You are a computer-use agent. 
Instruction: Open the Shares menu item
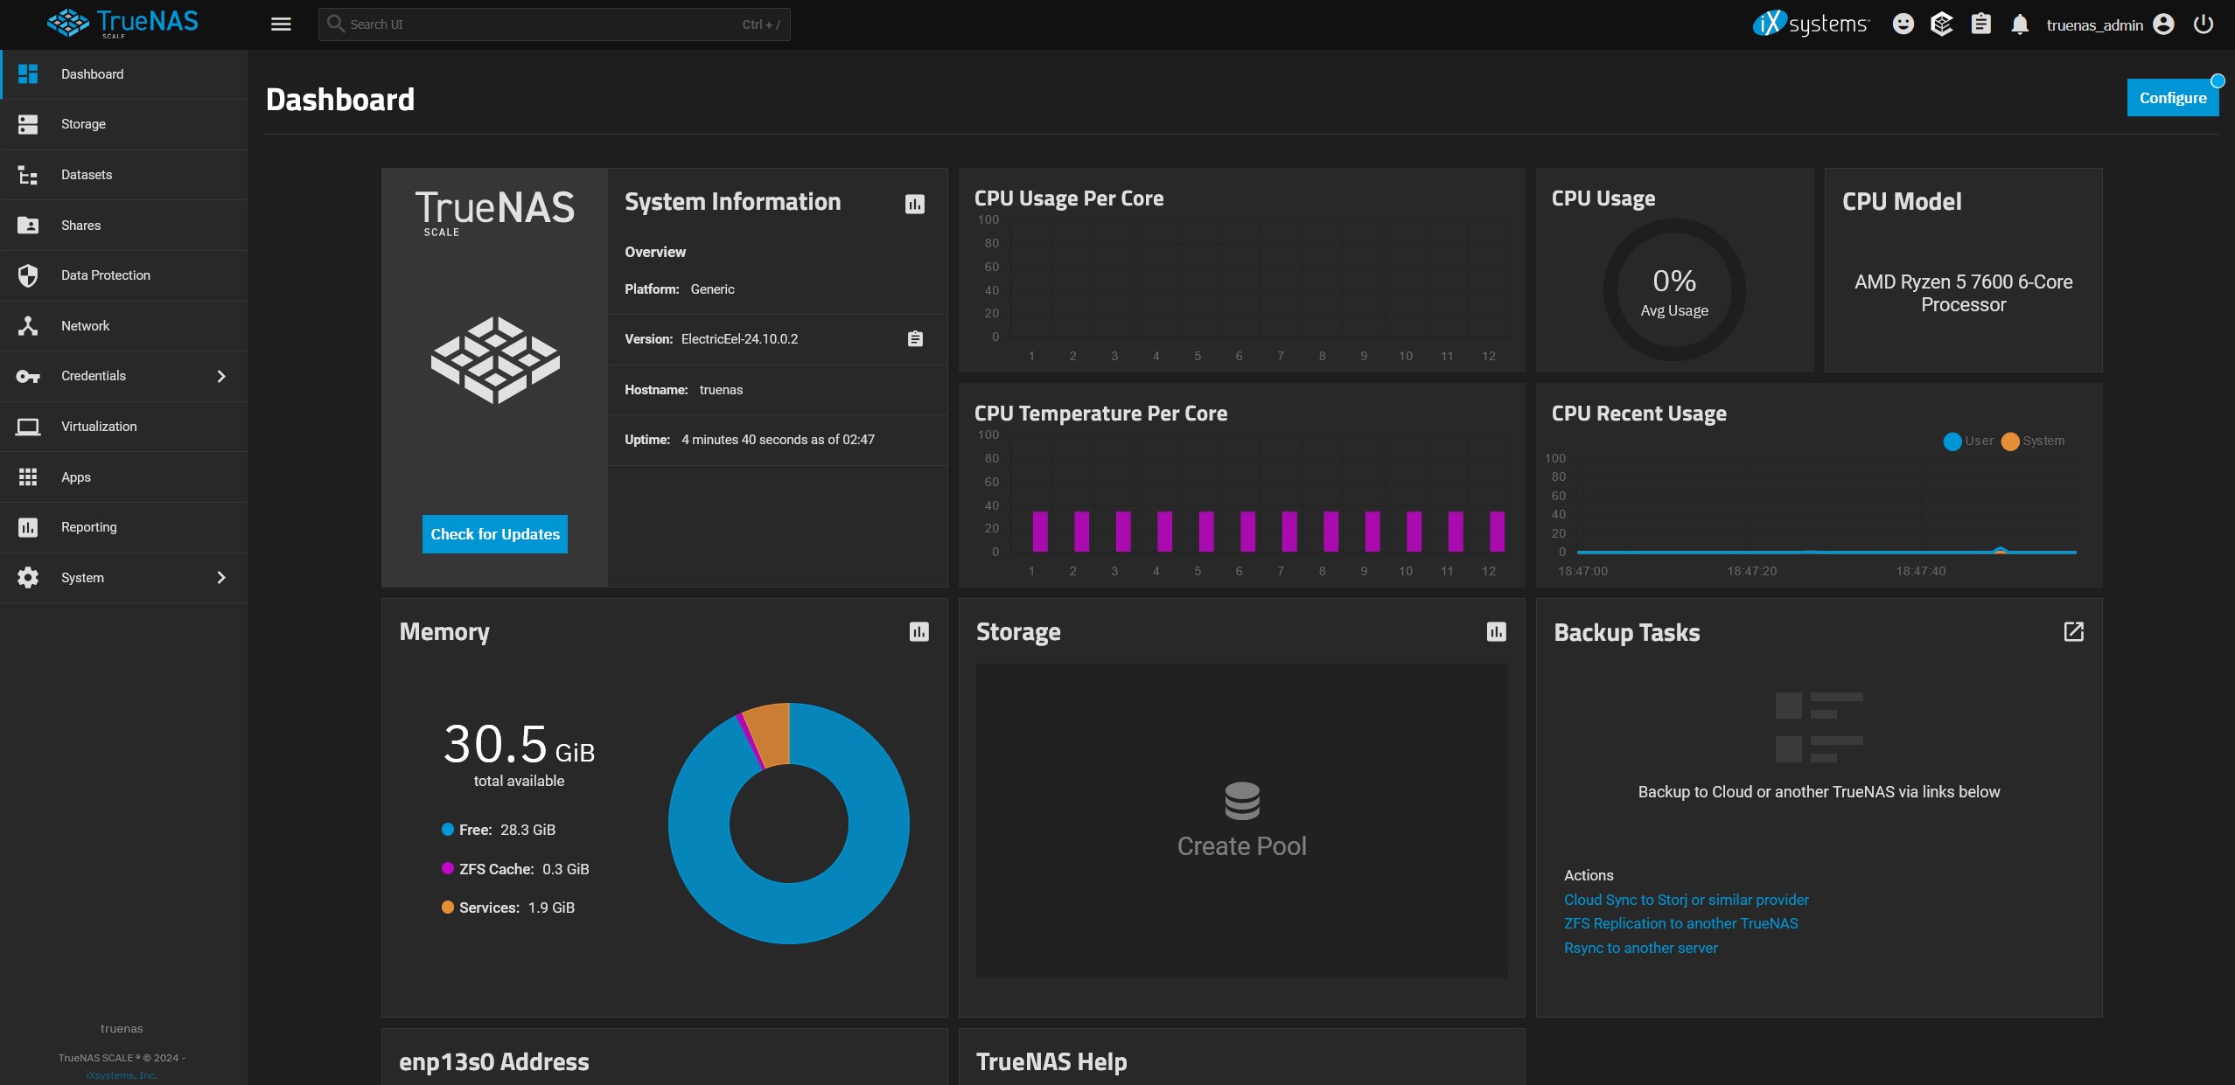click(x=124, y=226)
